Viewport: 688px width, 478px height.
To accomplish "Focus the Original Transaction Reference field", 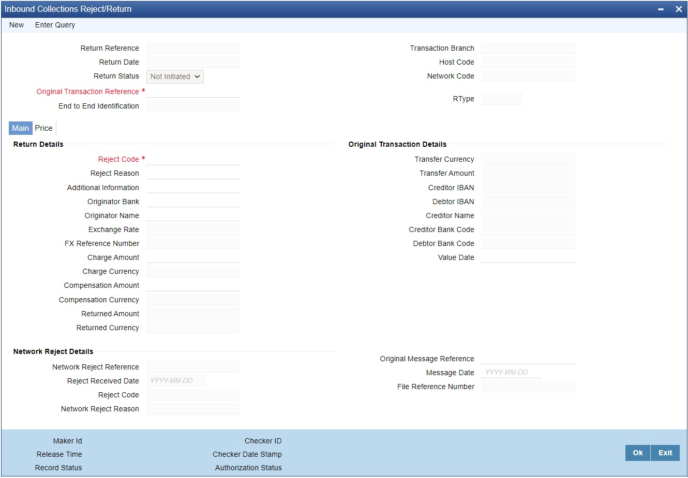I will (x=193, y=91).
